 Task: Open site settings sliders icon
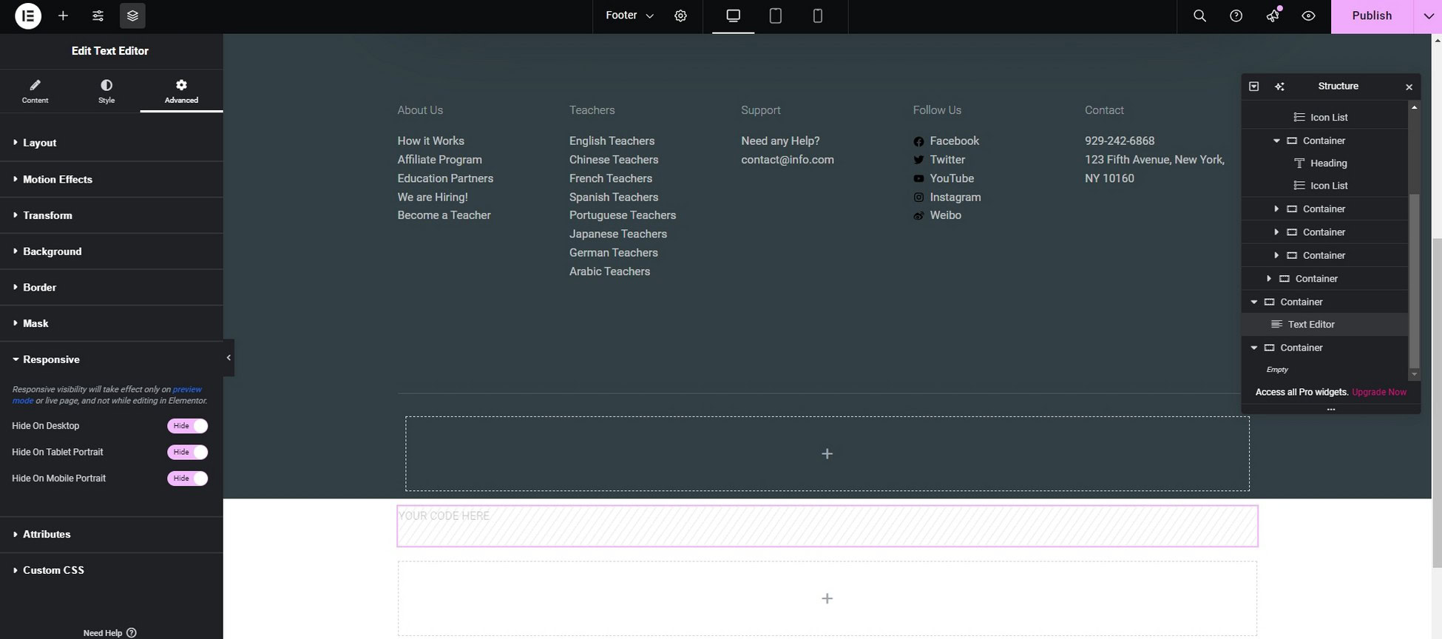(x=98, y=16)
